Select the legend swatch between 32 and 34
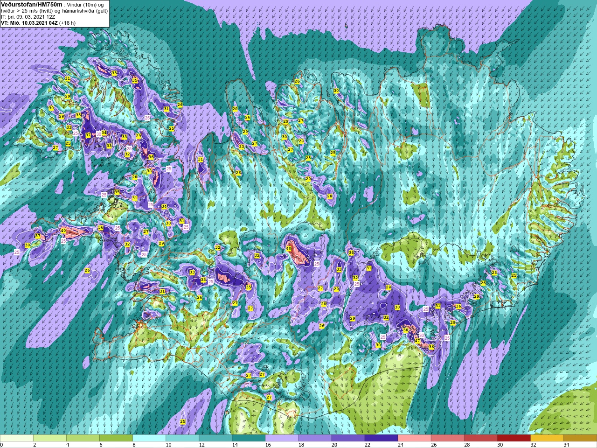Viewport: 597px width, 448px height. point(547,438)
